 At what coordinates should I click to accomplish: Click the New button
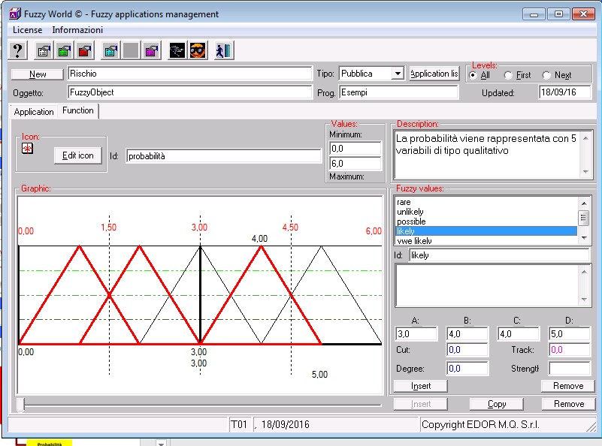click(x=38, y=74)
